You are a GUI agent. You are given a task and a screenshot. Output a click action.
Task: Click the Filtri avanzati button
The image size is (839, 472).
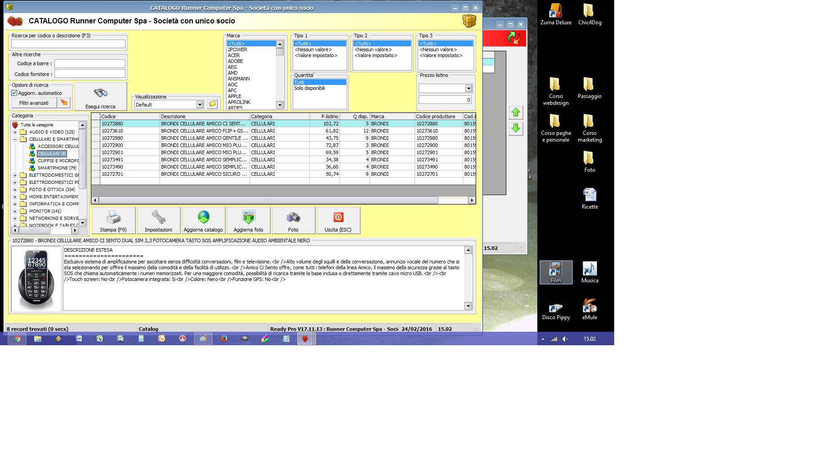[34, 103]
